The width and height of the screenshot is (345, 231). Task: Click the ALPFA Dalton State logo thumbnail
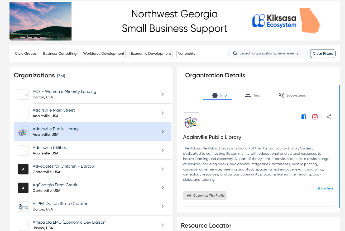click(23, 206)
